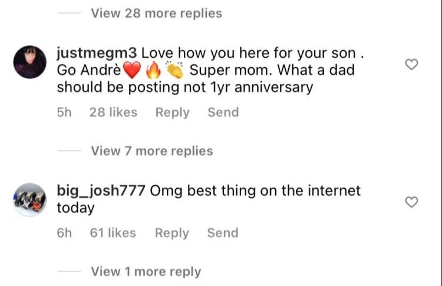Image resolution: width=442 pixels, height=286 pixels.
Task: Open the justmegm3 username link
Action: pos(97,54)
